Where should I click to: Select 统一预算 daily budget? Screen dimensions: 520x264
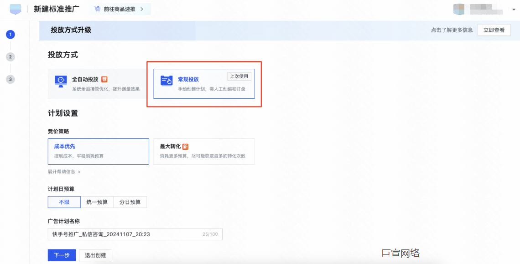pos(97,202)
